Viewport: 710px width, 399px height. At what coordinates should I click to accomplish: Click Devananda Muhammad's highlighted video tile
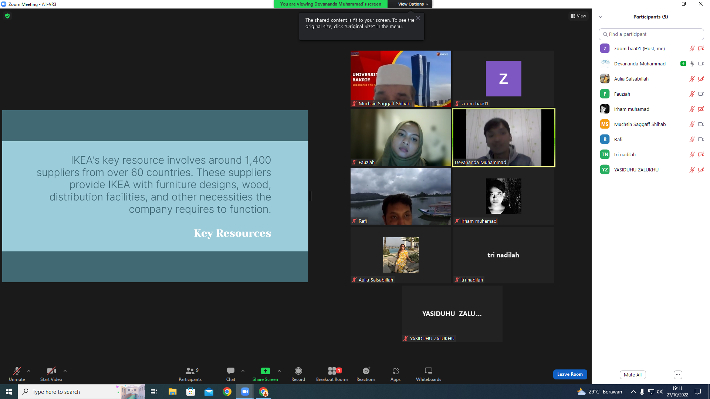(x=503, y=137)
